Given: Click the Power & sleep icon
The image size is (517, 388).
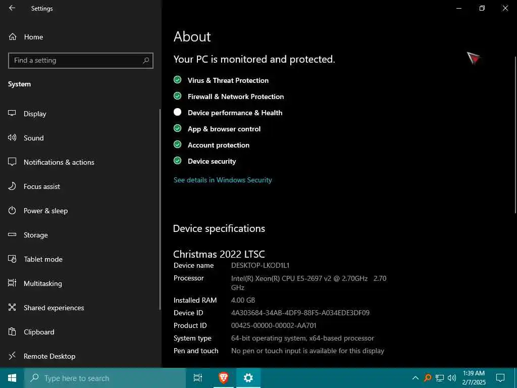Looking at the screenshot, I should [x=12, y=211].
